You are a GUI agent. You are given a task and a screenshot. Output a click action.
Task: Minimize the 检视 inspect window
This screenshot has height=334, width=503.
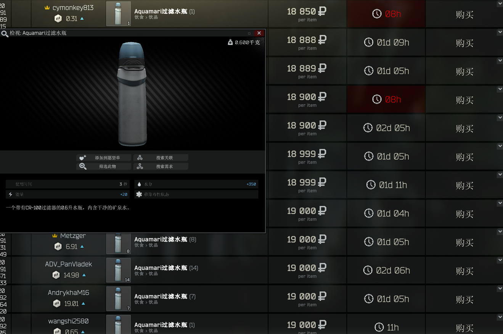point(249,33)
